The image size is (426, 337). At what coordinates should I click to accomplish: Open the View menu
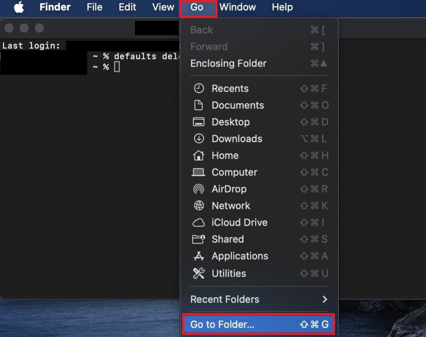(163, 7)
